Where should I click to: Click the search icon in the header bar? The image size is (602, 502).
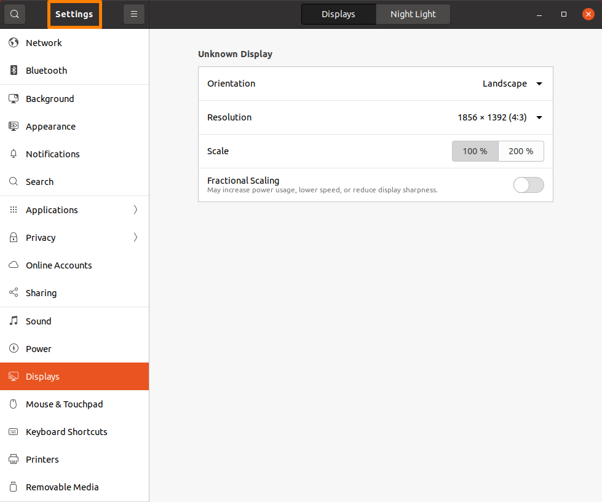click(14, 14)
